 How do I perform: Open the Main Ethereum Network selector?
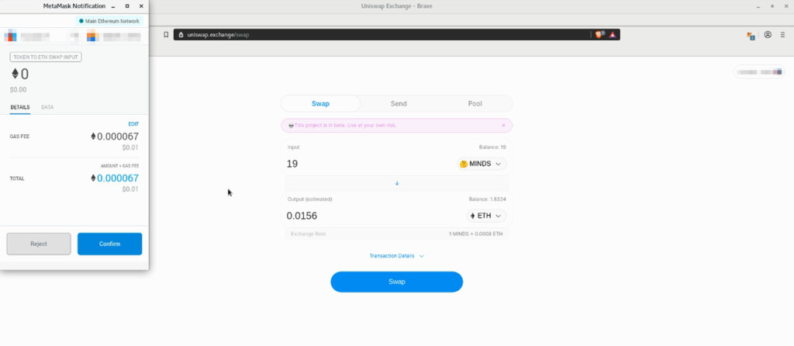pos(109,21)
